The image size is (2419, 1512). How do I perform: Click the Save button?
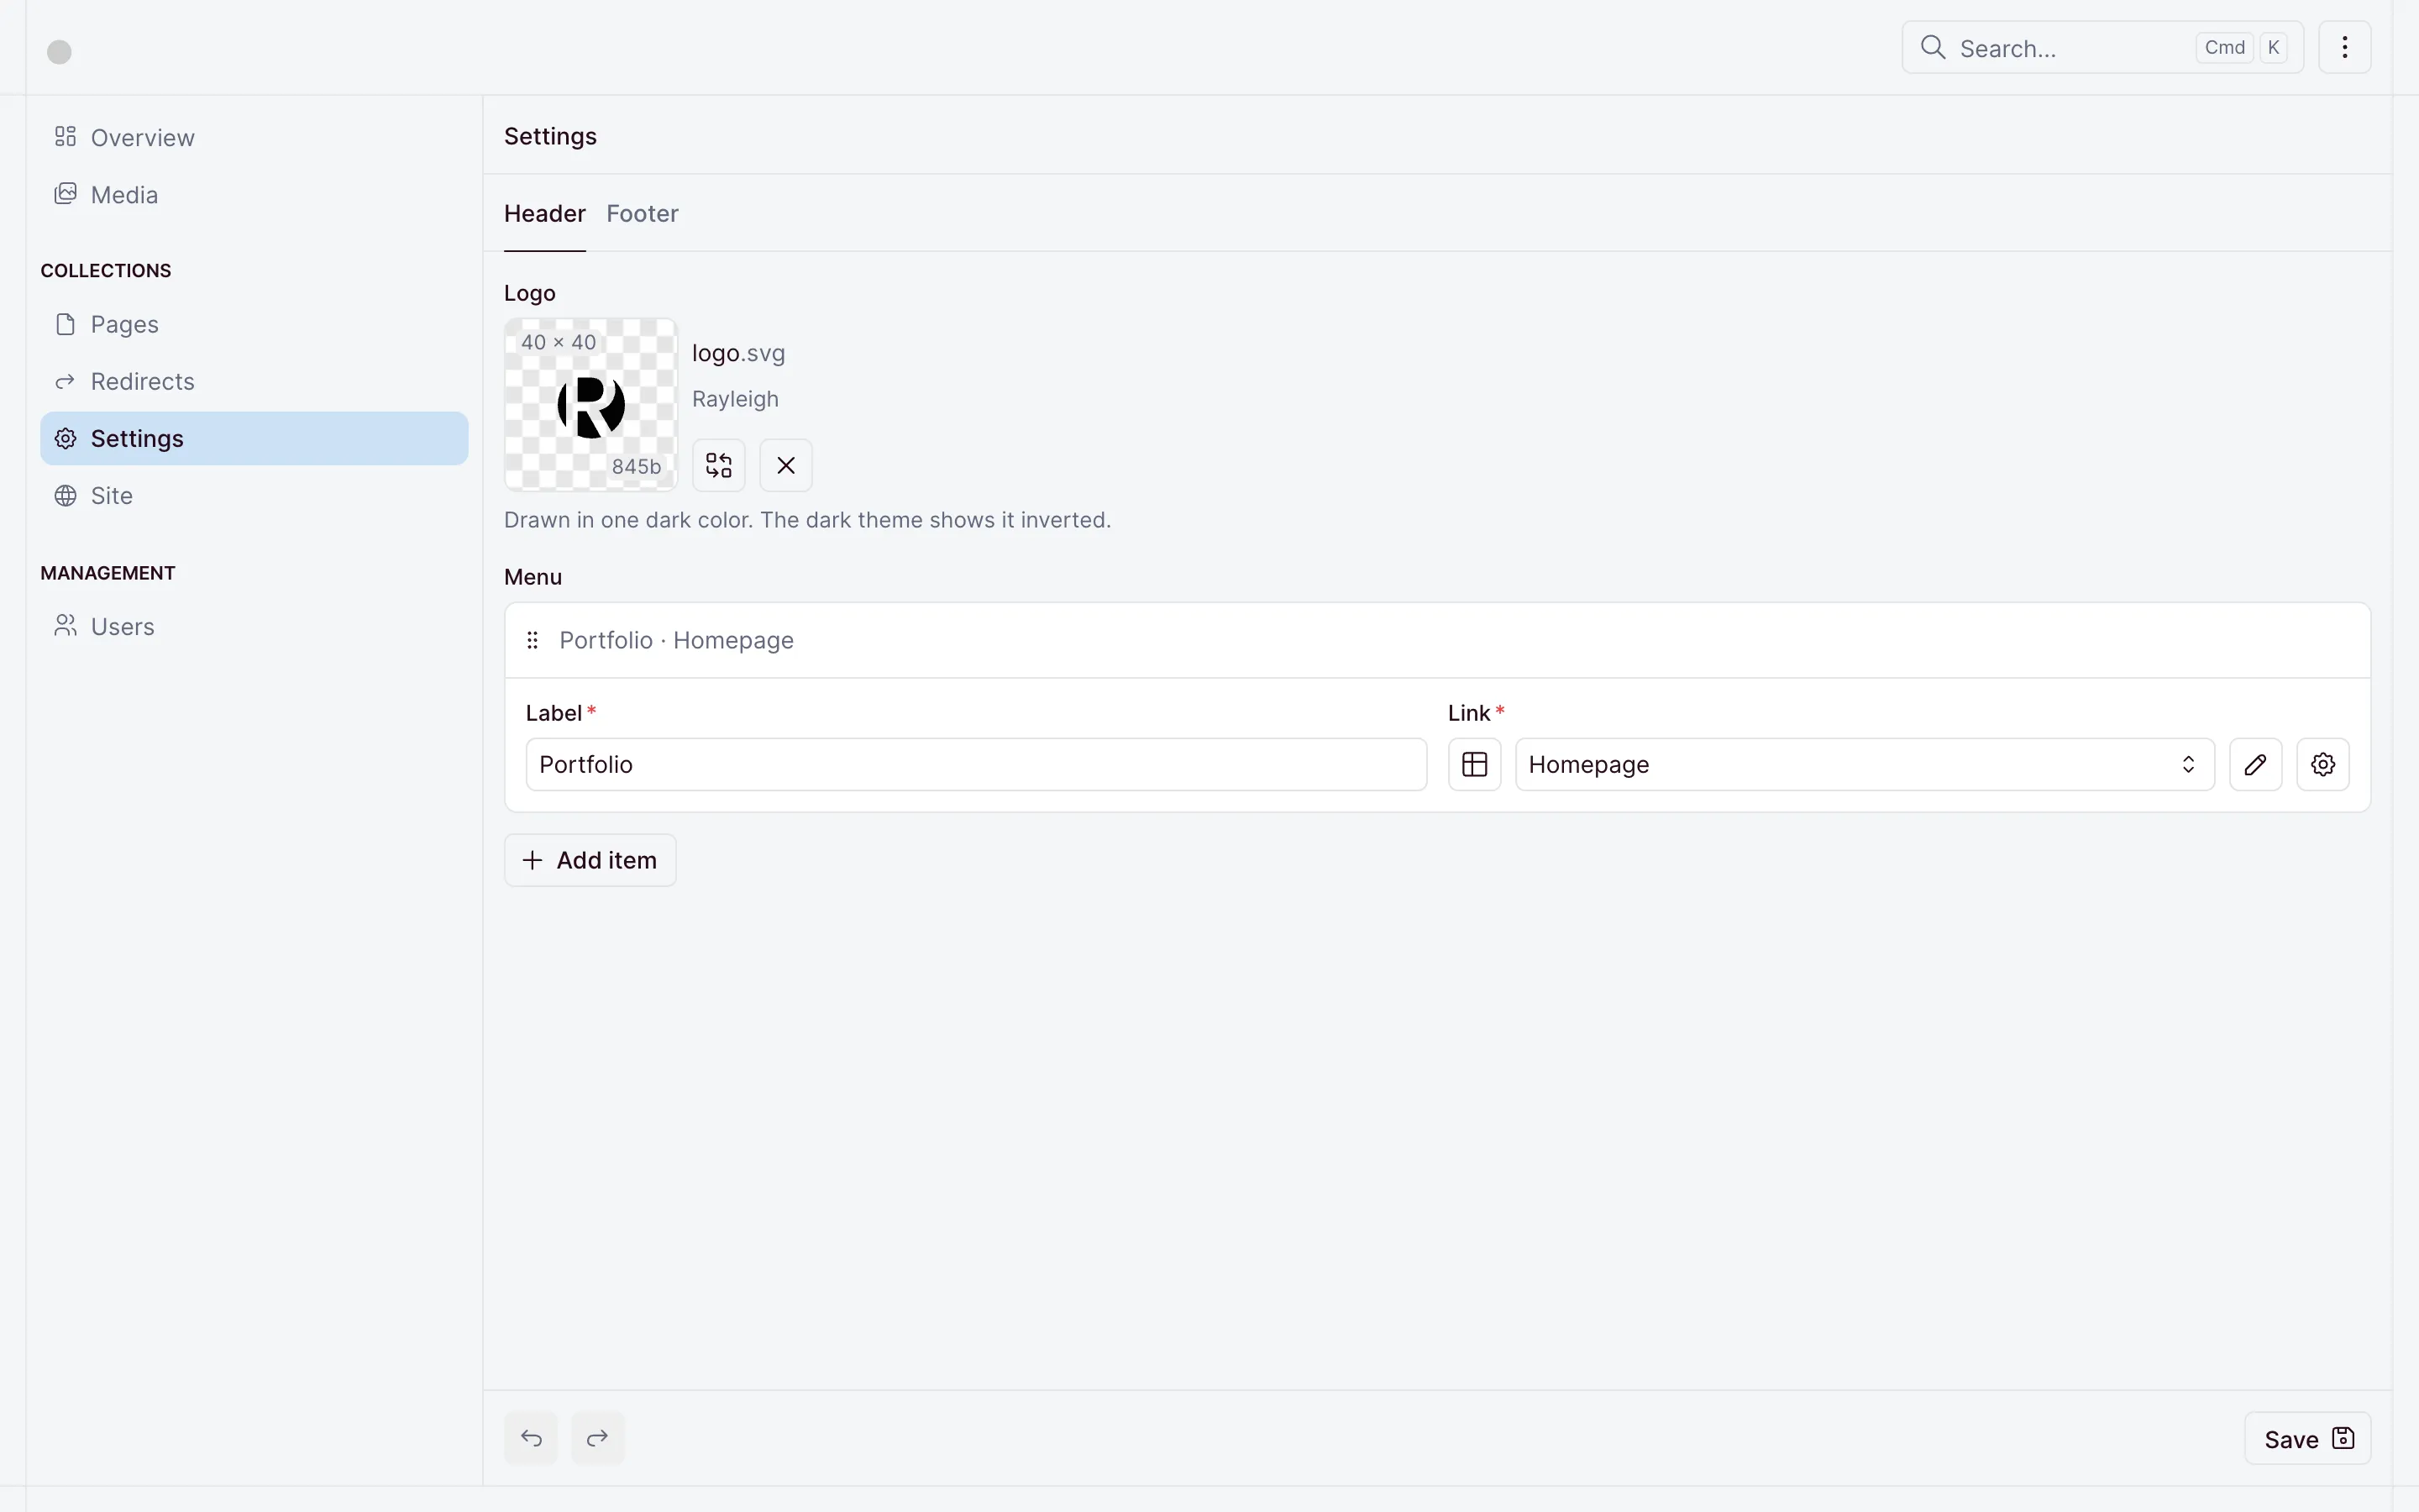pyautogui.click(x=2307, y=1438)
